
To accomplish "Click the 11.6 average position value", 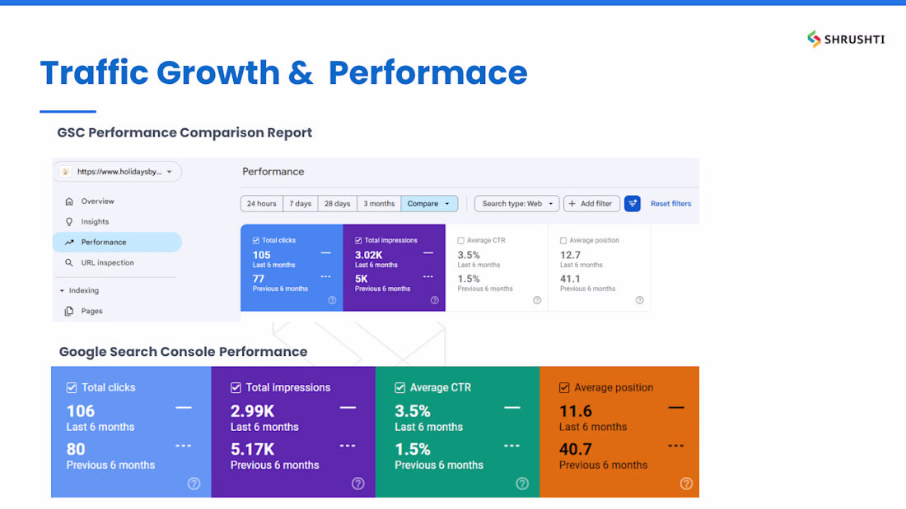I will pos(576,411).
